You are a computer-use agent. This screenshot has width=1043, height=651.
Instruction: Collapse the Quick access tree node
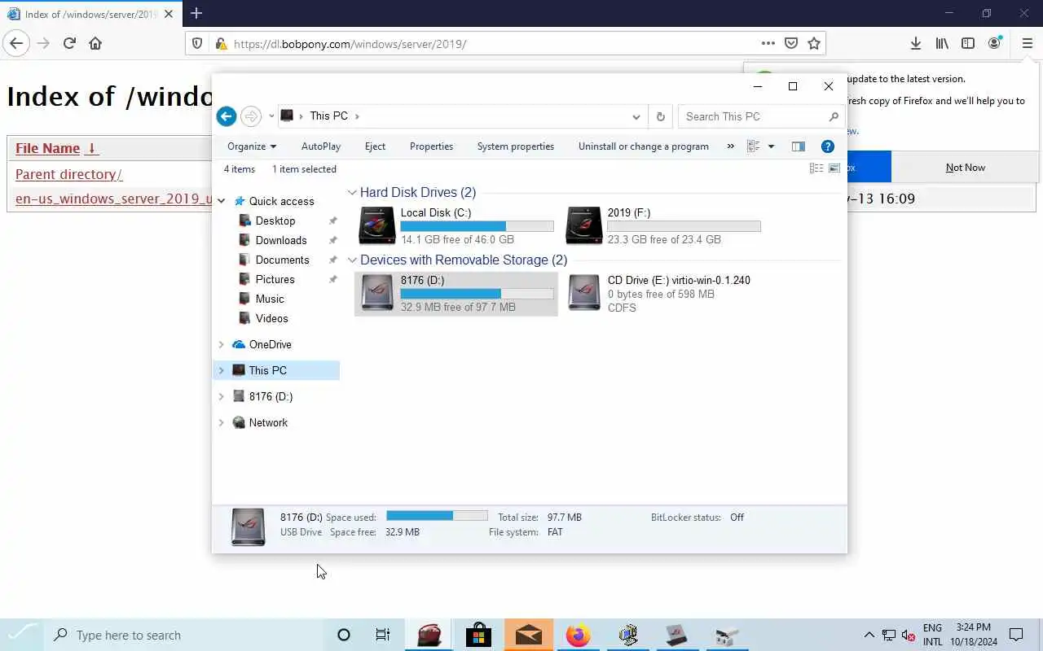coord(221,201)
